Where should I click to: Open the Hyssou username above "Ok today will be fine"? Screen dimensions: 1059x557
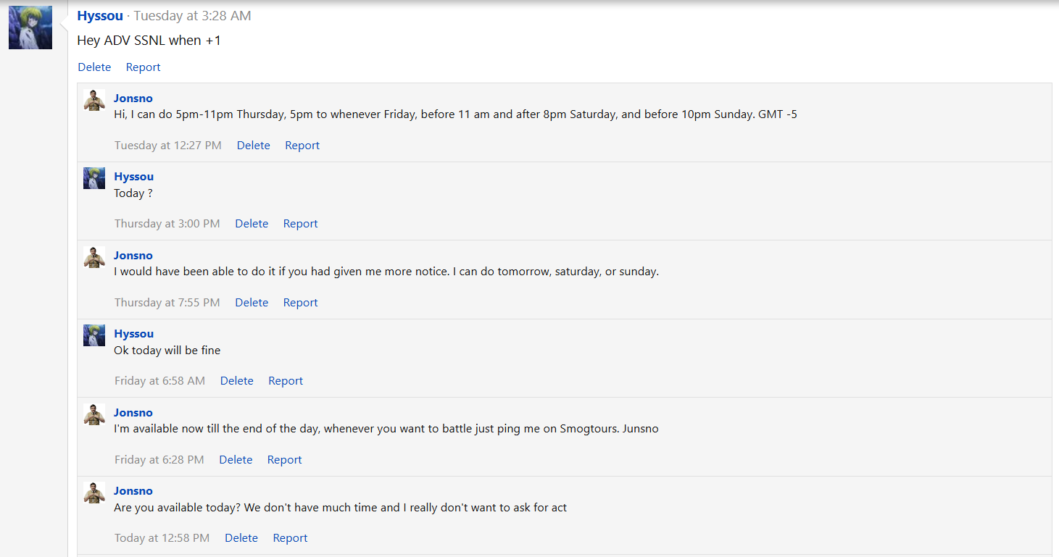click(x=133, y=334)
